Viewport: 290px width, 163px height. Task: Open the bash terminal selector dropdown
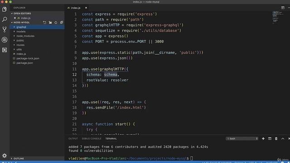coord(242,139)
